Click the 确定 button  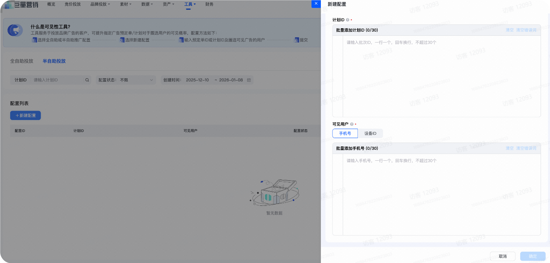pos(533,257)
